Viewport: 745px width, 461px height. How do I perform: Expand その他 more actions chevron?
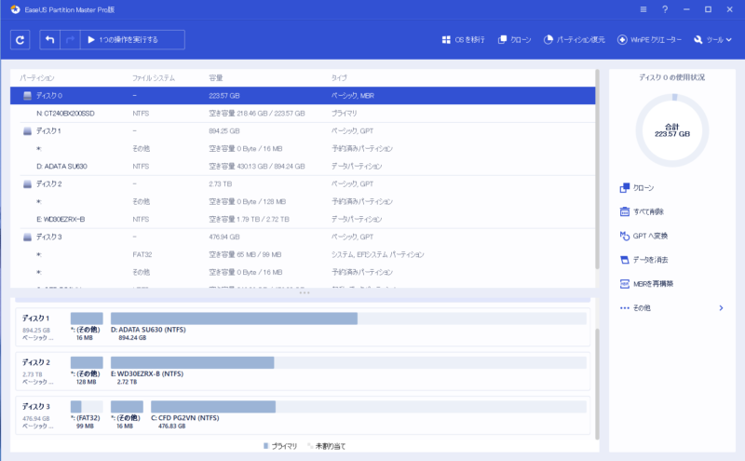coord(721,308)
